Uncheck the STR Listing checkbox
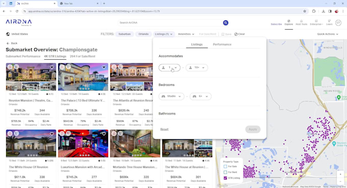The width and height of the screenshot is (347, 188). coord(225,178)
